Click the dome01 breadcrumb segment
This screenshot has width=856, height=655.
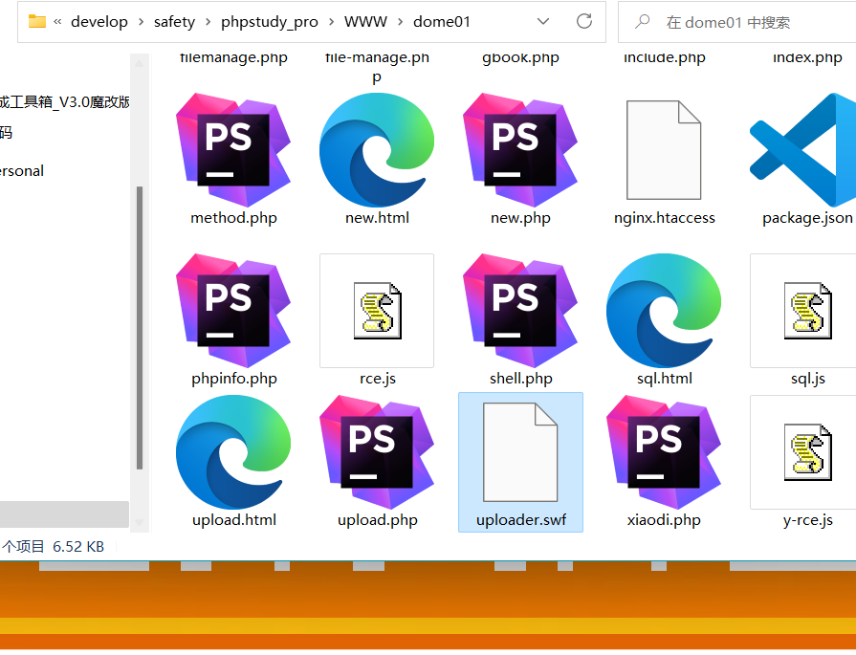442,22
